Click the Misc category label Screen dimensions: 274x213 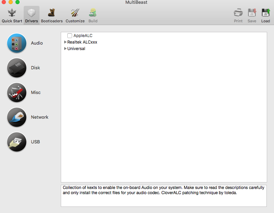click(x=36, y=93)
